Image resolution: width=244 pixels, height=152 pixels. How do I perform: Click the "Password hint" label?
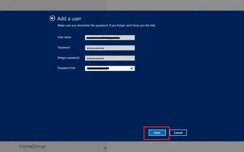tap(66, 68)
